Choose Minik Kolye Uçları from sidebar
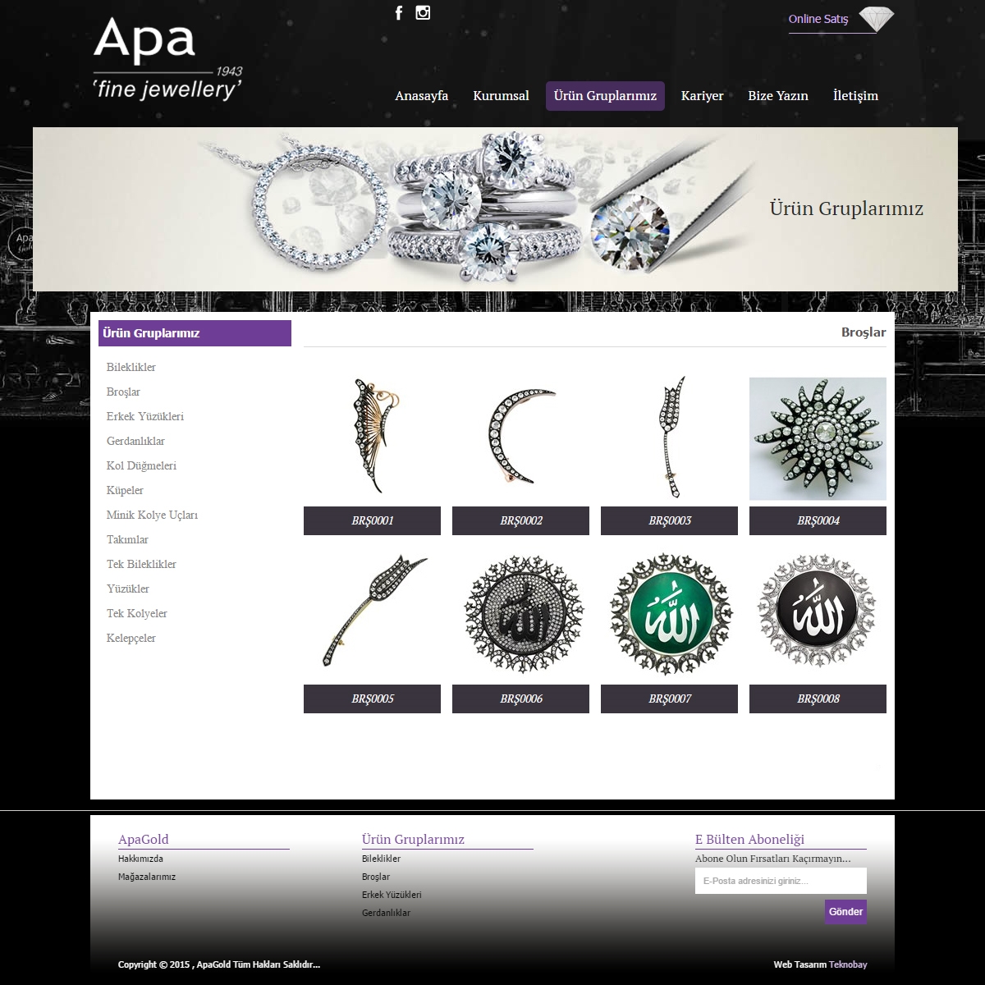 click(152, 515)
